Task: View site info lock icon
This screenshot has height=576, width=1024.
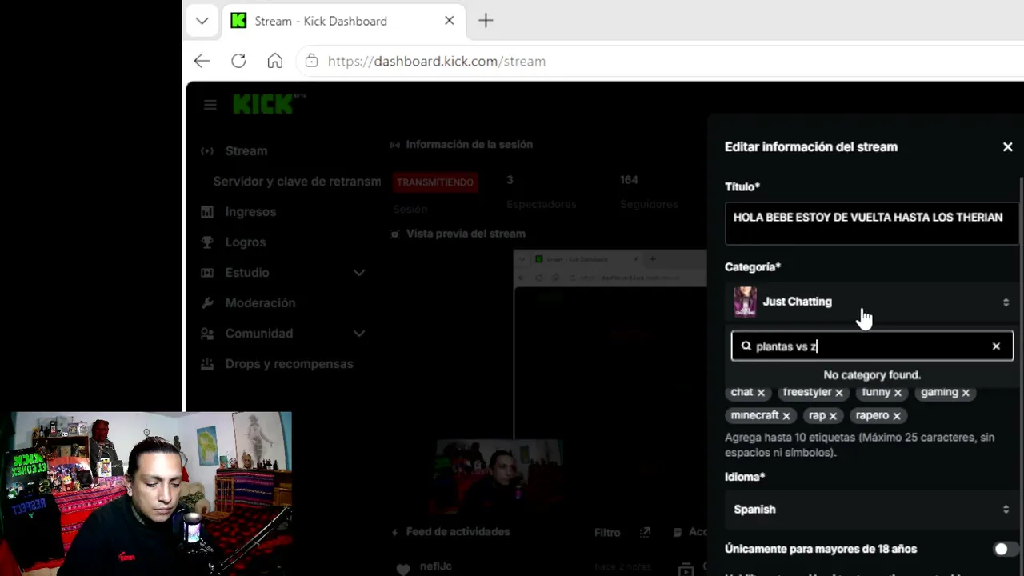Action: [x=312, y=61]
